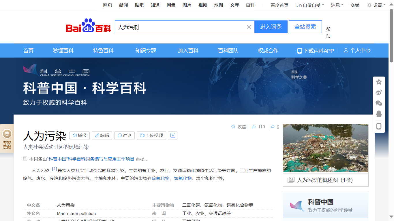The height and width of the screenshot is (221, 394).
Task: Open the DIY自做自受 dropdown
Action: [x=310, y=5]
